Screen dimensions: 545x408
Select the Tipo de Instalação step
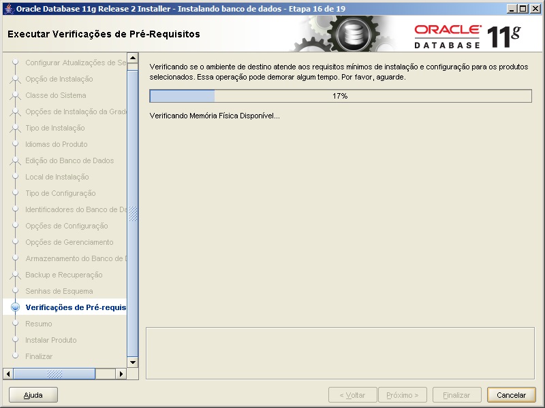55,128
